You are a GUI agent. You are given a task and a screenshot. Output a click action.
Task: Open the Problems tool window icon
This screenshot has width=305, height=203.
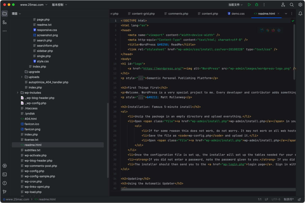coord(5,183)
